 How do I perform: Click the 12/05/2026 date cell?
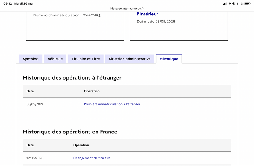click(35, 158)
